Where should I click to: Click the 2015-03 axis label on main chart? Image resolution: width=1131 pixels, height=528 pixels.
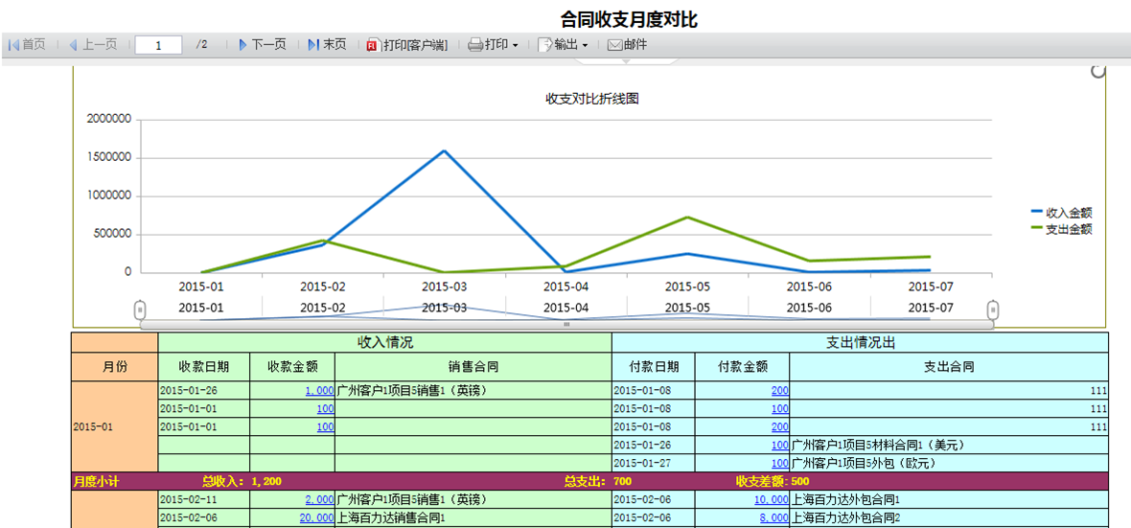tap(445, 287)
